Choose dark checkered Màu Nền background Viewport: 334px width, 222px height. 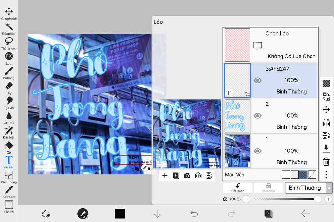[303, 175]
